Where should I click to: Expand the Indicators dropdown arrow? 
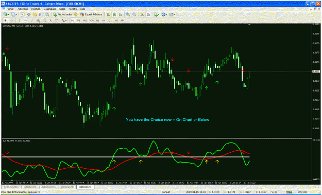[x=159, y=14]
